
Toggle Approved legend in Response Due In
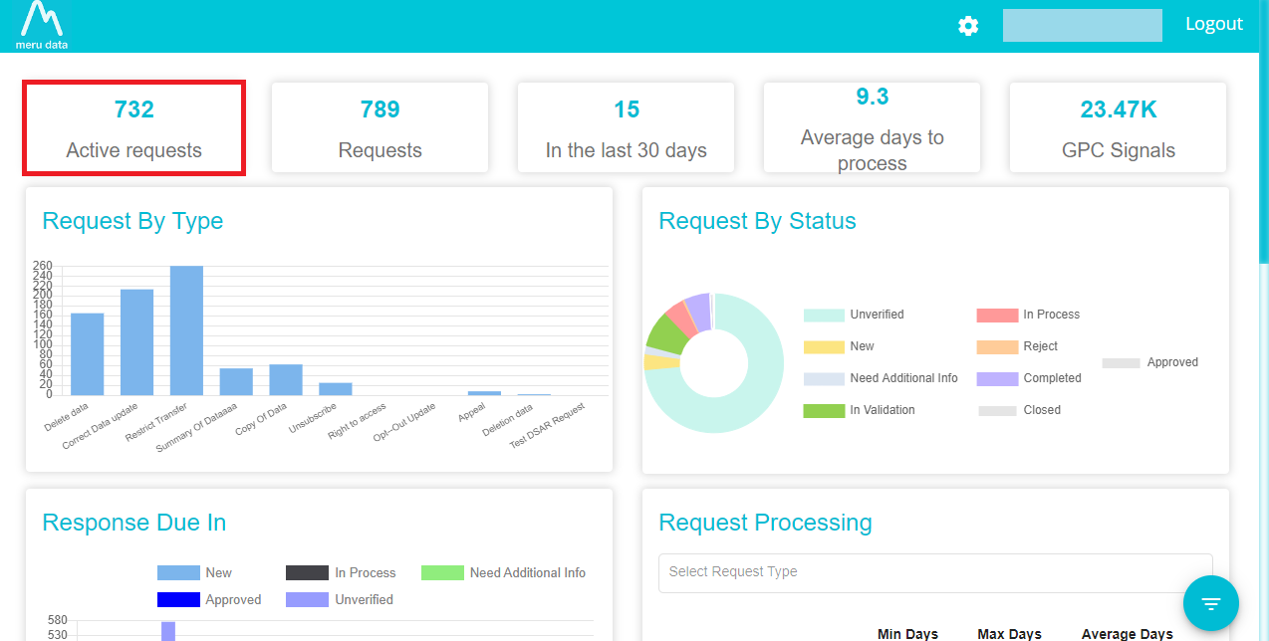(x=209, y=600)
